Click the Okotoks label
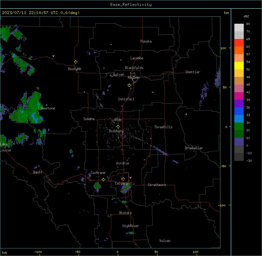The width and height of the screenshot is (262, 256). 125,213
